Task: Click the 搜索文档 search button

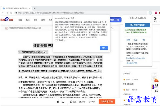Action: coord(116,20)
